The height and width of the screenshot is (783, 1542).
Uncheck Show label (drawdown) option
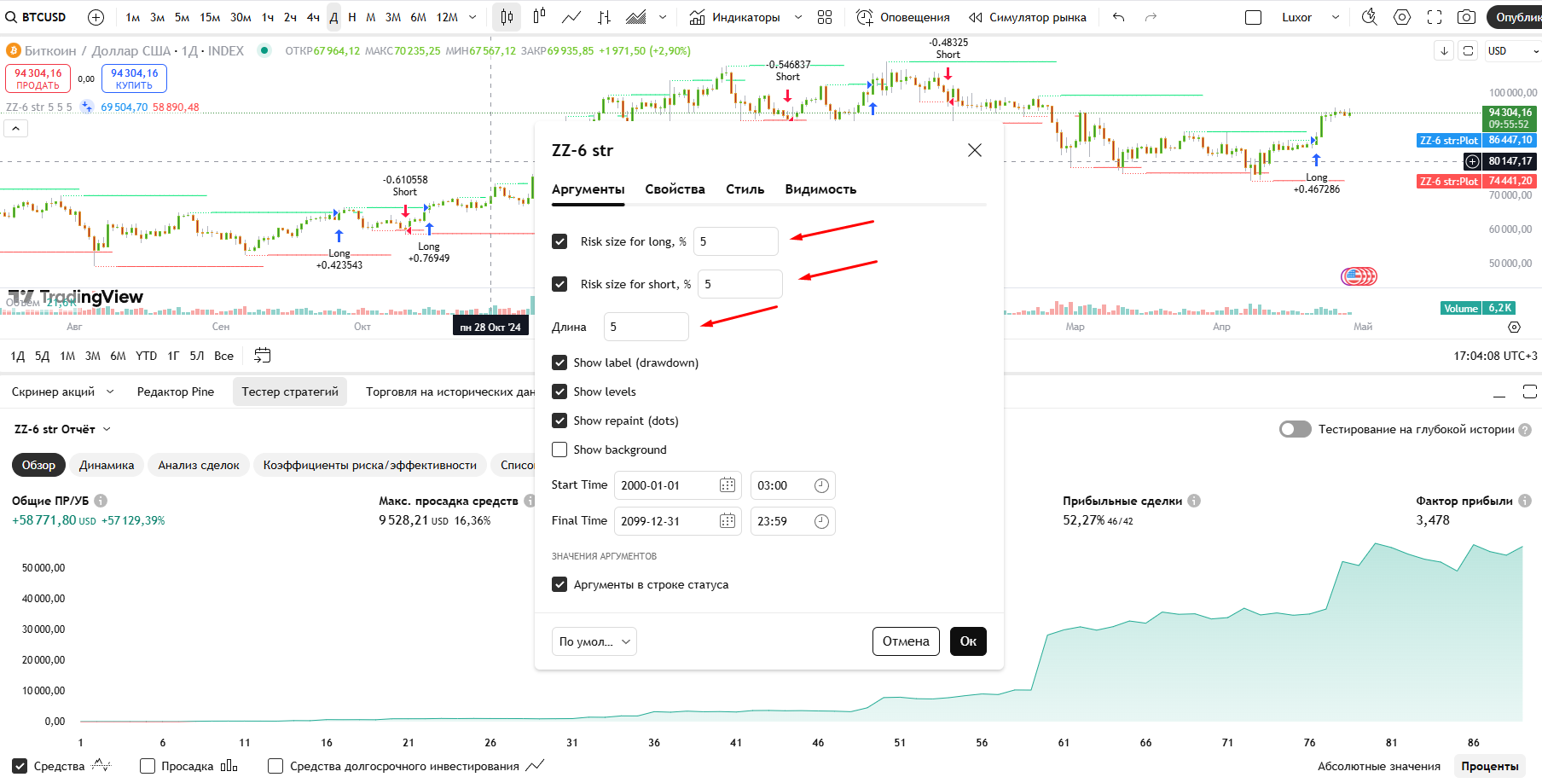pyautogui.click(x=559, y=362)
